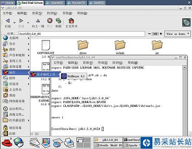Zoom in with the plus button
This screenshot has width=192, height=149.
(x=161, y=34)
